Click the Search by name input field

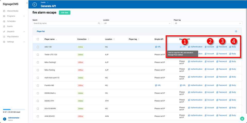(65, 23)
